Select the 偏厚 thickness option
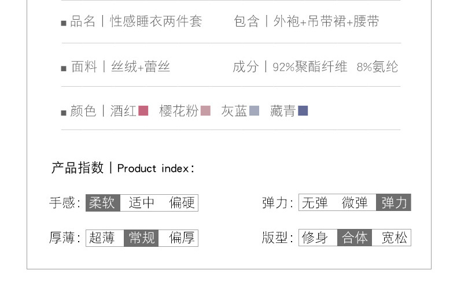This screenshot has height=285, width=457. 181,238
